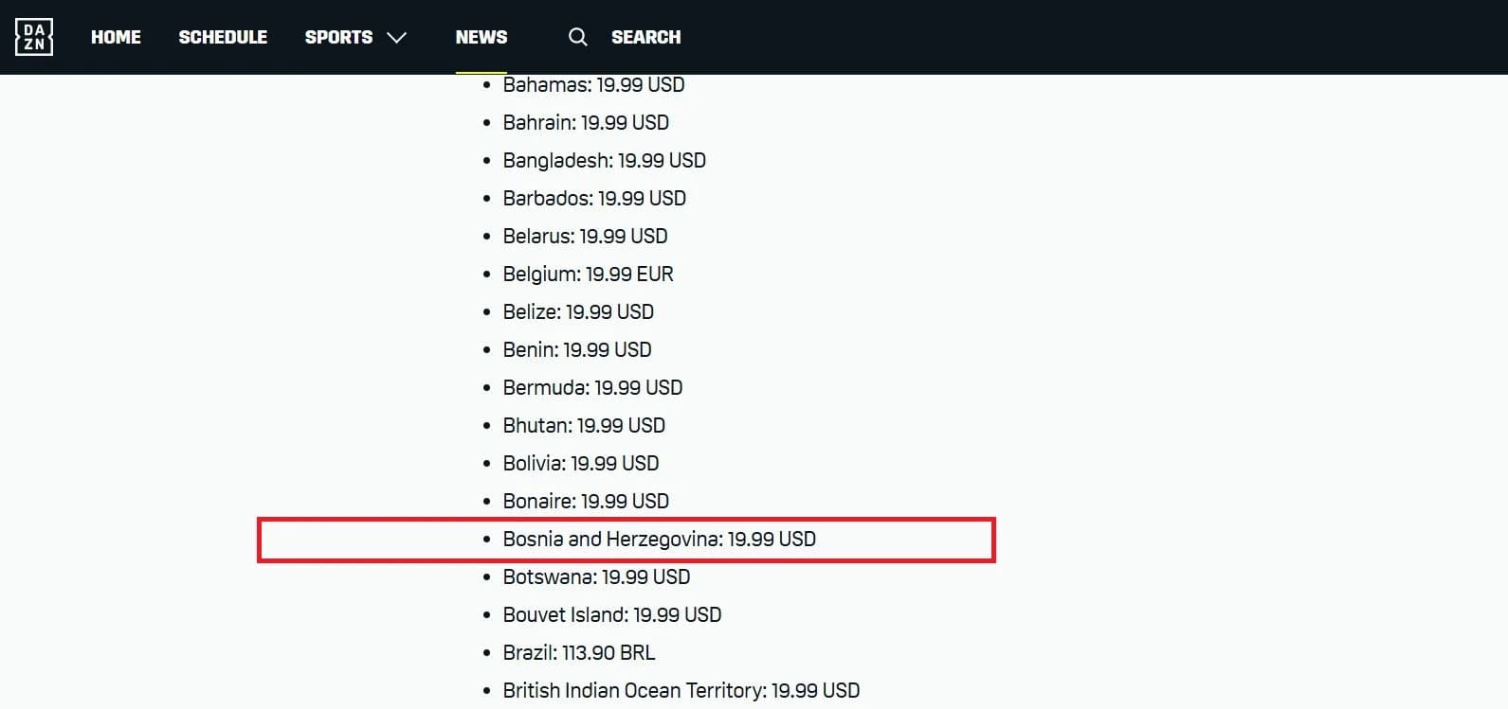Select the Bahamas price entry
The width and height of the screenshot is (1508, 709).
pos(594,84)
